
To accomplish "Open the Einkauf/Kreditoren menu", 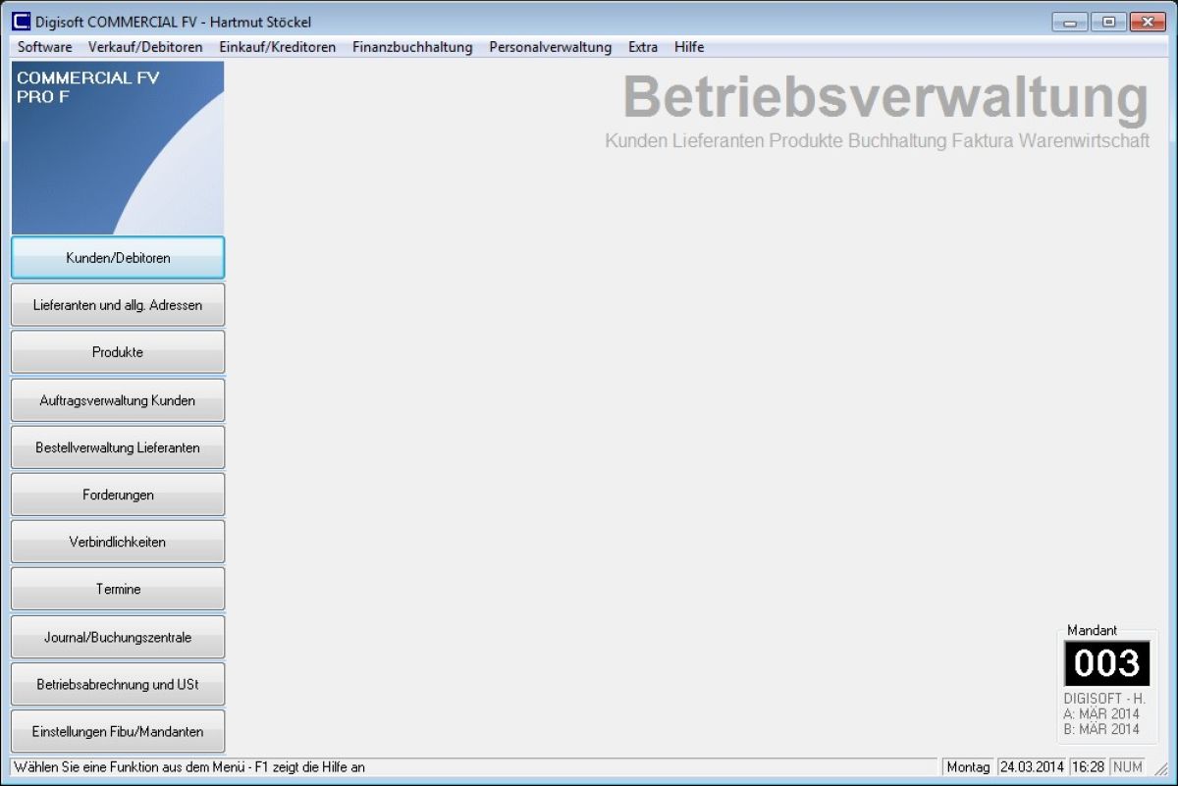I will (x=277, y=47).
